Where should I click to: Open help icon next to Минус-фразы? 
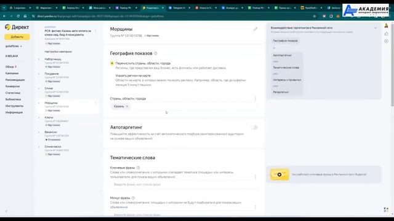click(x=133, y=198)
